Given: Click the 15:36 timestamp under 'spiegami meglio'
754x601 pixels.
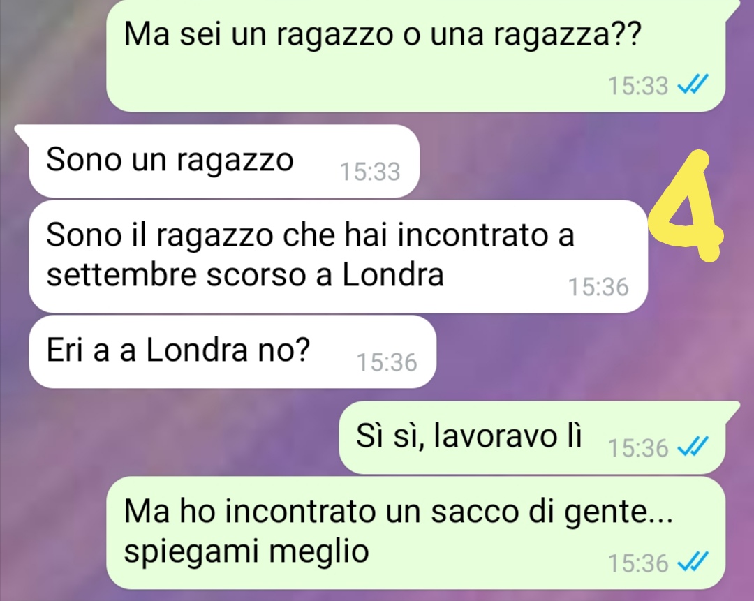Looking at the screenshot, I should pos(638,563).
